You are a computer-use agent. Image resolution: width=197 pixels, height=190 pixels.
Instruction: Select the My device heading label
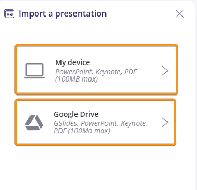point(73,62)
